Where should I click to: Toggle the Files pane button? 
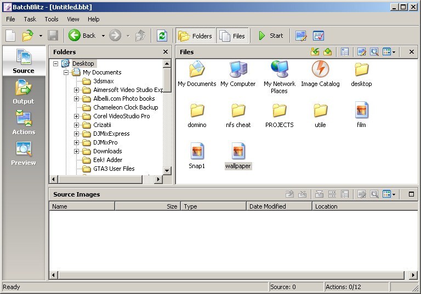pos(232,36)
